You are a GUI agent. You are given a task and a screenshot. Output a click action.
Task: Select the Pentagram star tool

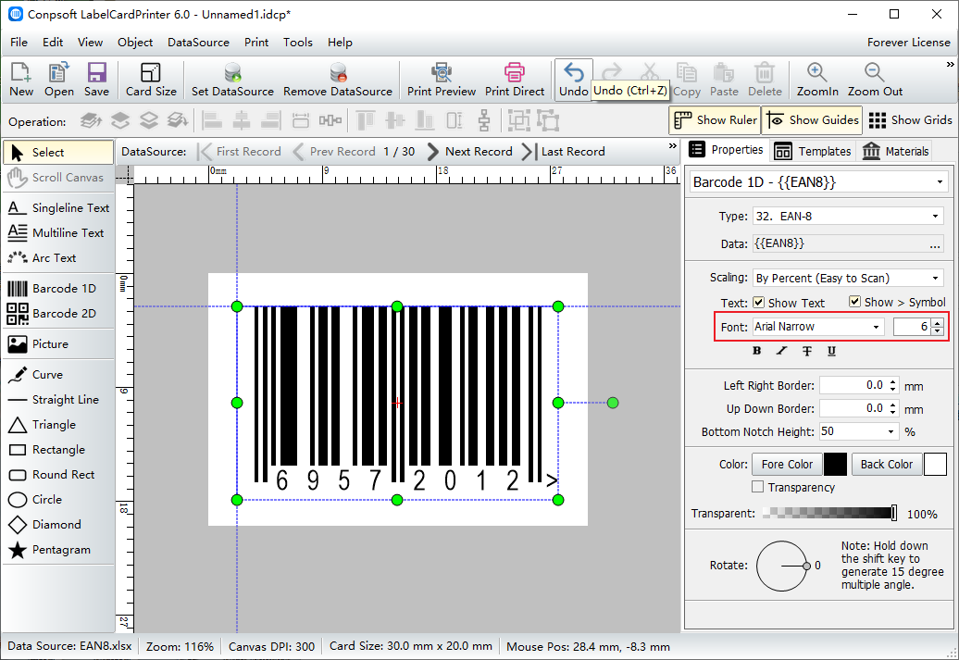click(x=58, y=550)
